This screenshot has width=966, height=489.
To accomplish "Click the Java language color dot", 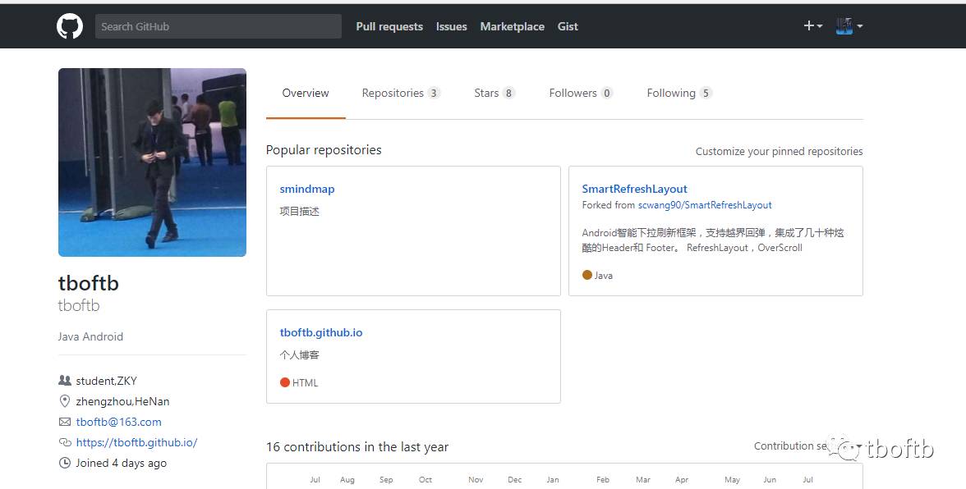I will 587,275.
